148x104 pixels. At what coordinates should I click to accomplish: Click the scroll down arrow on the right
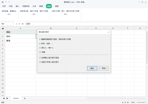point(147,68)
